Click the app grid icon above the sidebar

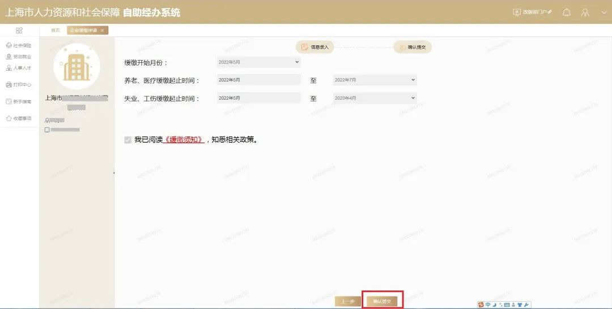[x=19, y=30]
